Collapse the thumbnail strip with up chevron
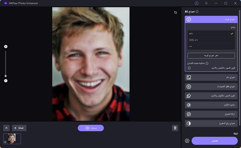The width and height of the screenshot is (241, 148). pos(6,128)
